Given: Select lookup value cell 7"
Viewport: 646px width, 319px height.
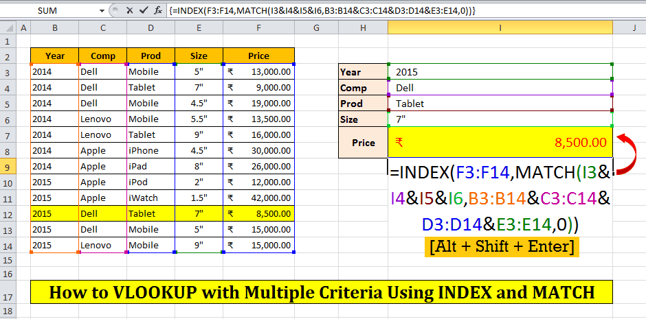Looking at the screenshot, I should pos(500,119).
